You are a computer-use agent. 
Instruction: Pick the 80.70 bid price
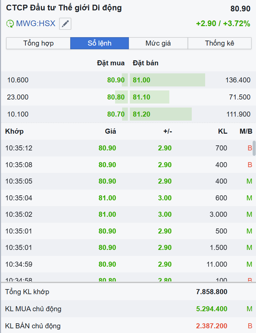click(116, 114)
